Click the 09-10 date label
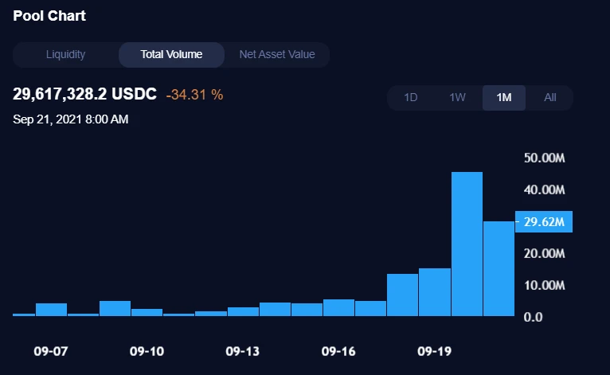Viewport: 610px width, 375px height. 147,351
